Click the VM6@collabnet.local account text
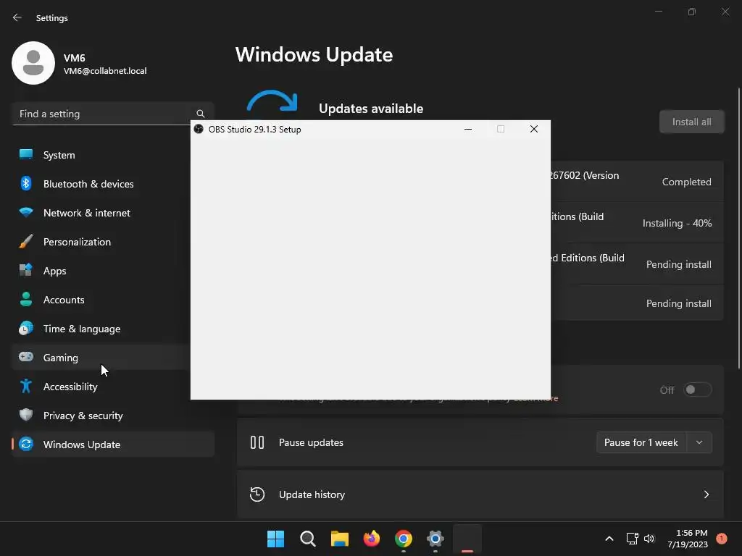Image resolution: width=742 pixels, height=556 pixels. [x=105, y=71]
